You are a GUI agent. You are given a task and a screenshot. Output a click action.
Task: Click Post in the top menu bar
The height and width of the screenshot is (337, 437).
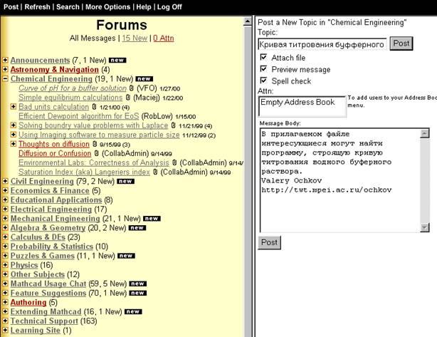click(x=11, y=7)
